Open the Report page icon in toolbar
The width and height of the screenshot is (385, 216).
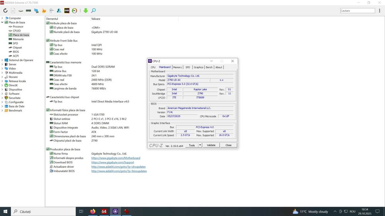[13, 10]
